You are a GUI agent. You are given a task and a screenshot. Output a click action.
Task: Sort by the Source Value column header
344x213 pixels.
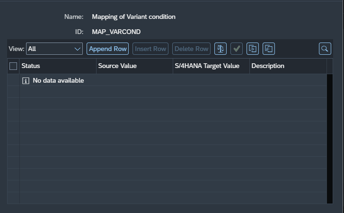(135, 66)
